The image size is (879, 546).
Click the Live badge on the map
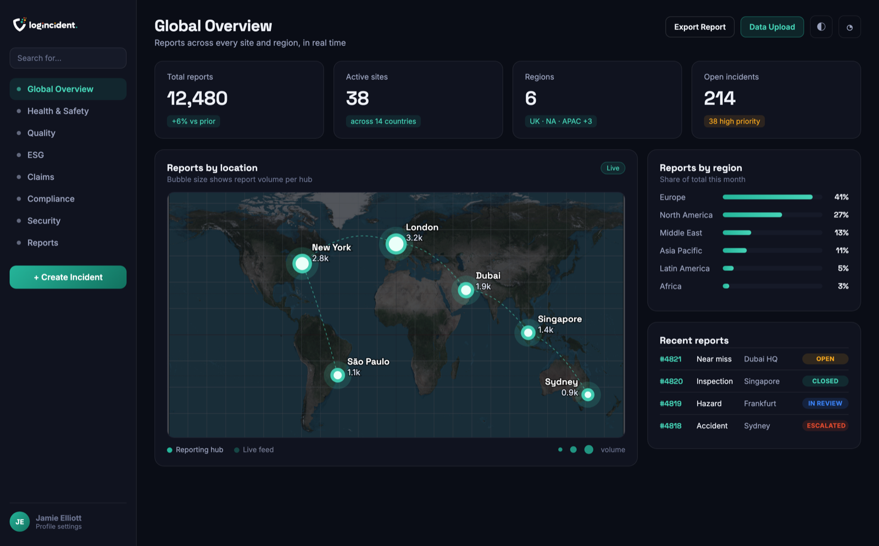coord(613,168)
